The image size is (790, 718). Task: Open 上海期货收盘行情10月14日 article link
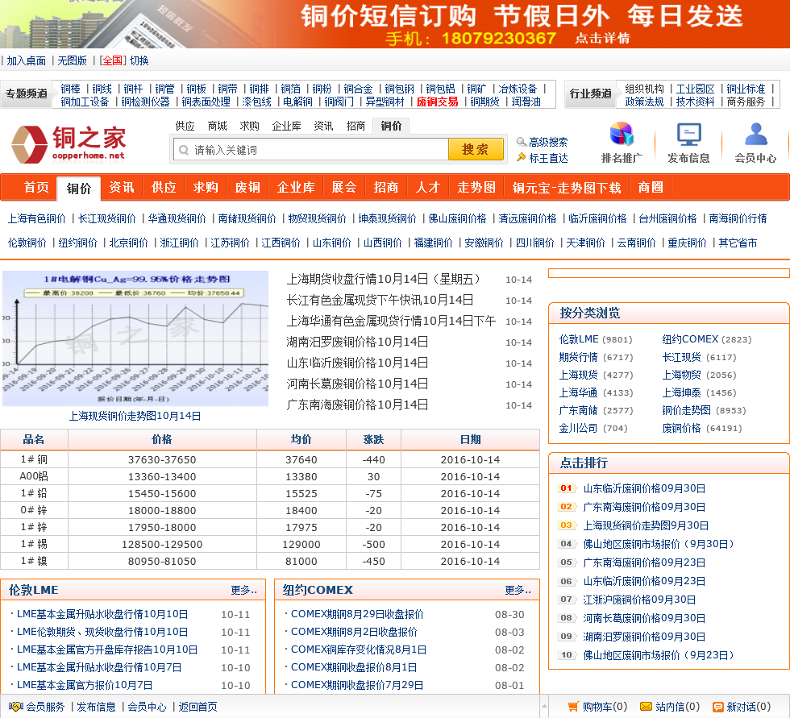pos(383,279)
